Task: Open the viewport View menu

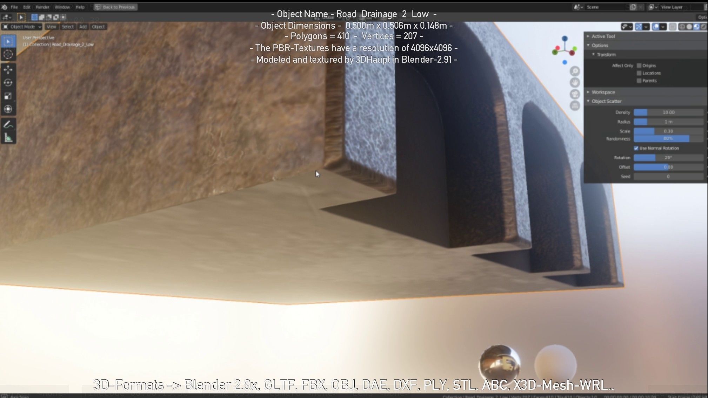Action: [51, 27]
